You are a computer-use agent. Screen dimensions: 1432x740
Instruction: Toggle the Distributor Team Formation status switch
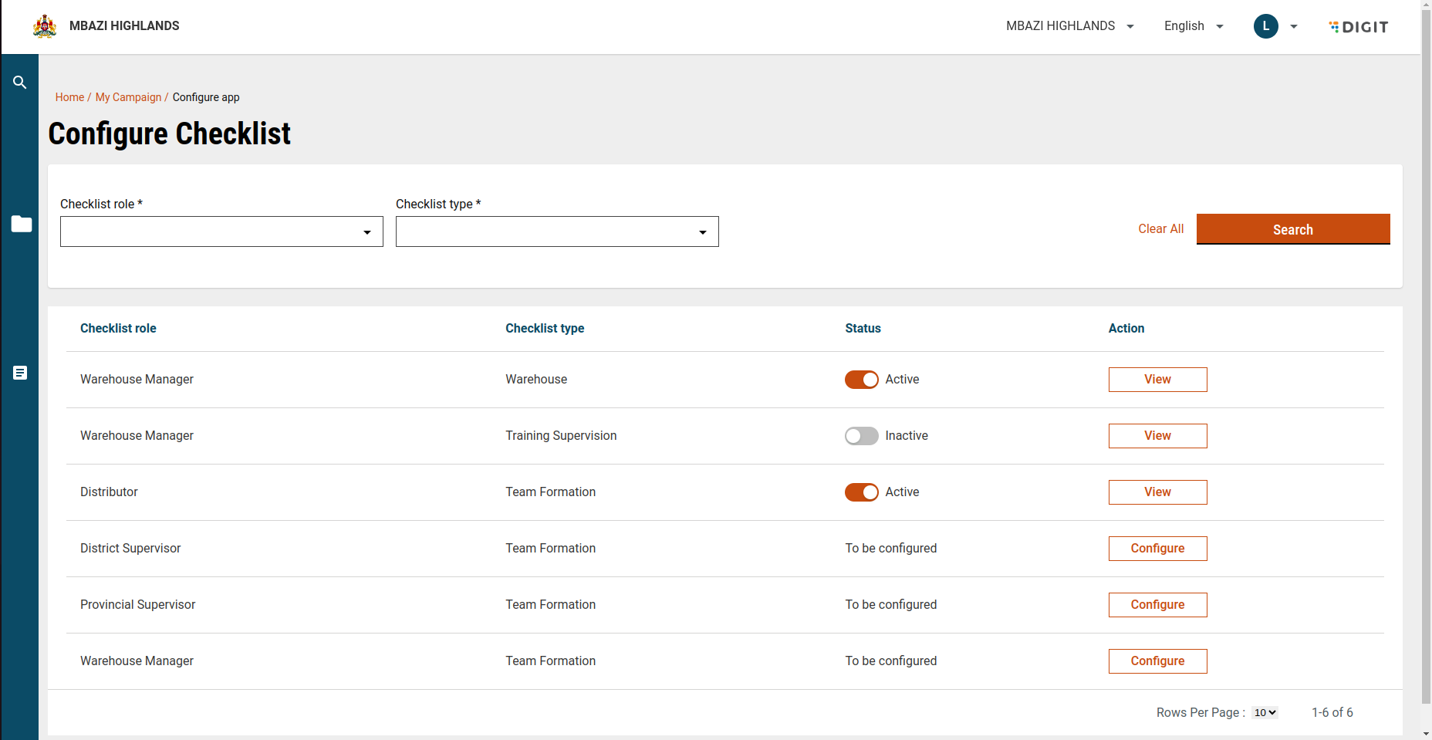[x=861, y=492]
